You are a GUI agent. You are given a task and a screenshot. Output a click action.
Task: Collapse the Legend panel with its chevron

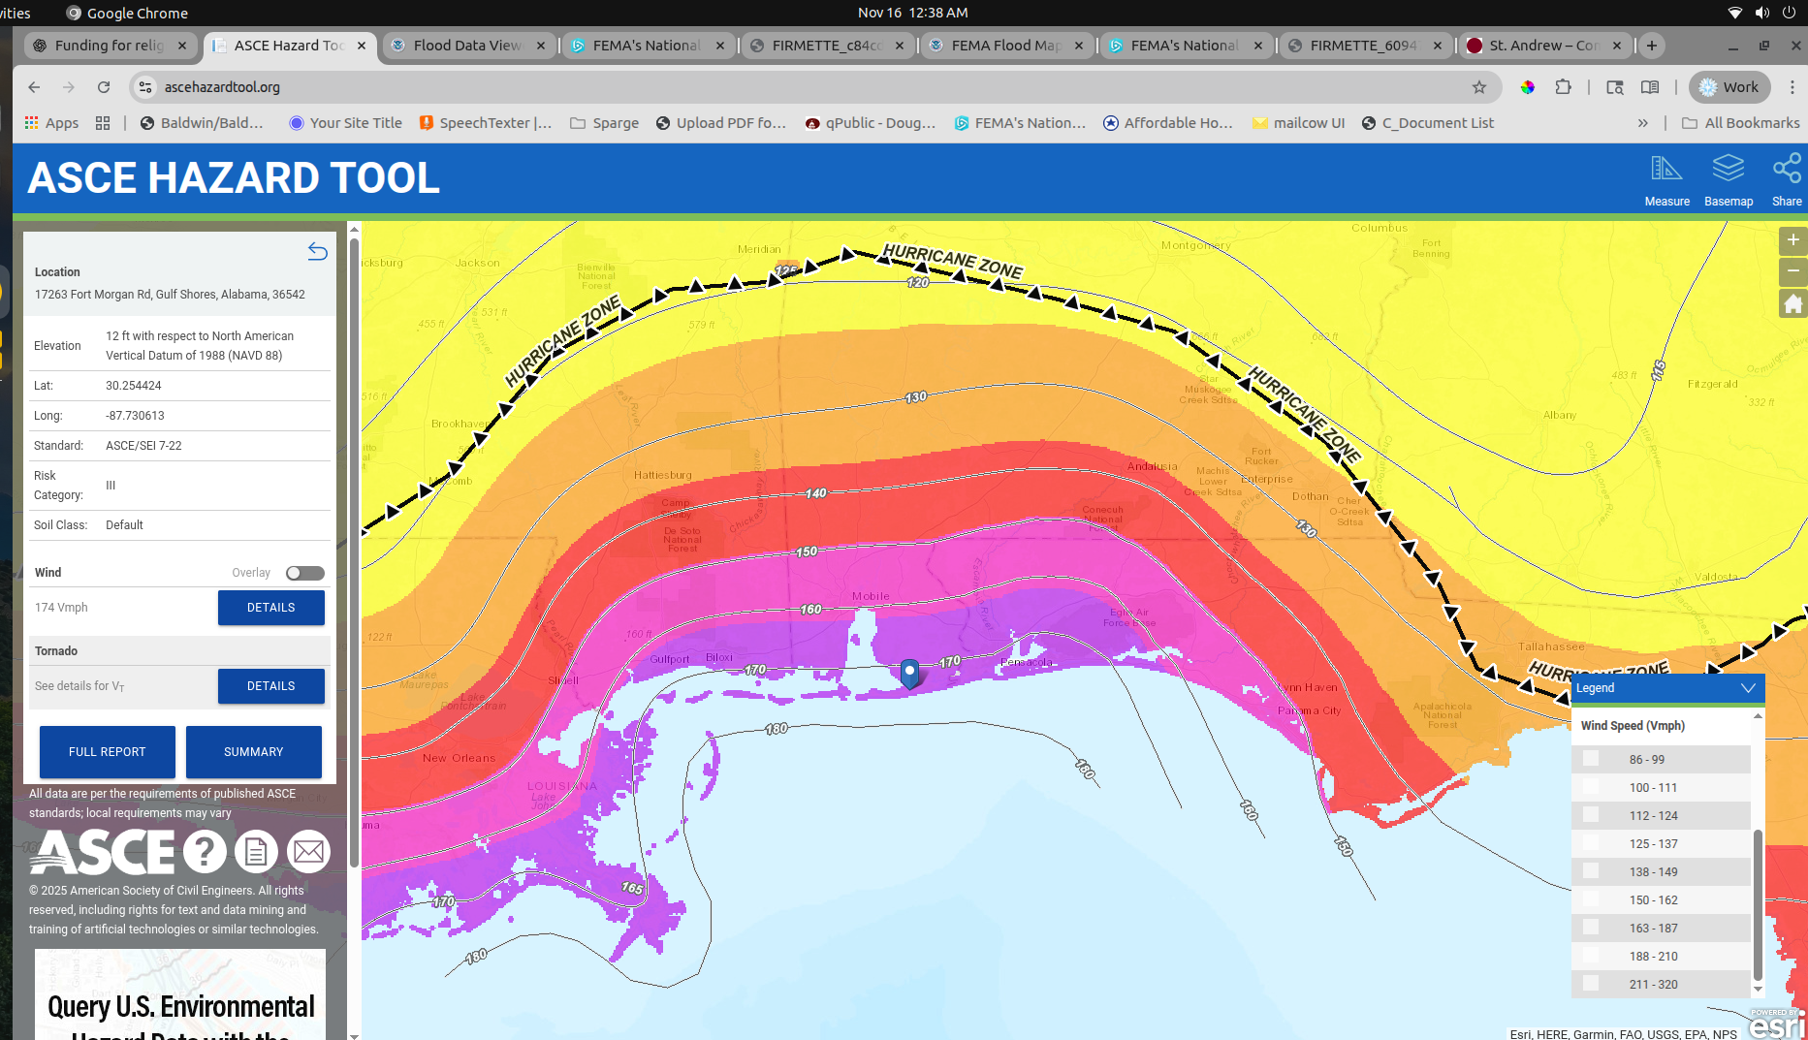coord(1749,688)
